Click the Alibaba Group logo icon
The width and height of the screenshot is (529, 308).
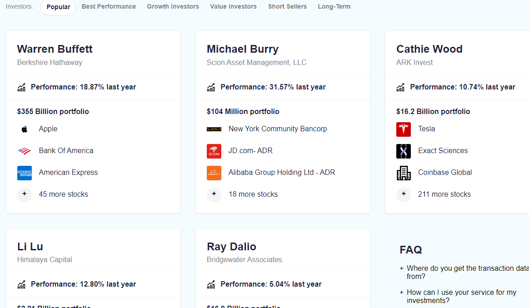click(214, 173)
